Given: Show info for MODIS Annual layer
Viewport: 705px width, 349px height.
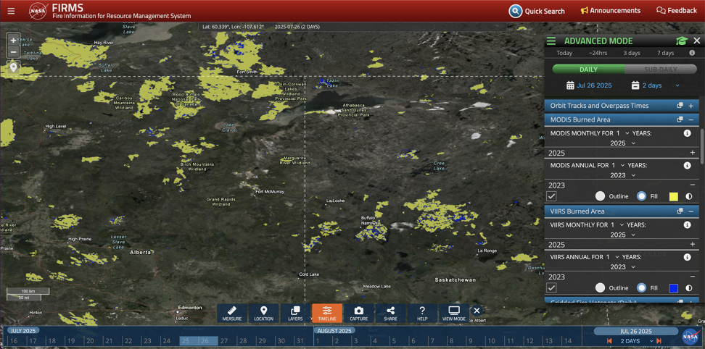Looking at the screenshot, I should point(687,166).
